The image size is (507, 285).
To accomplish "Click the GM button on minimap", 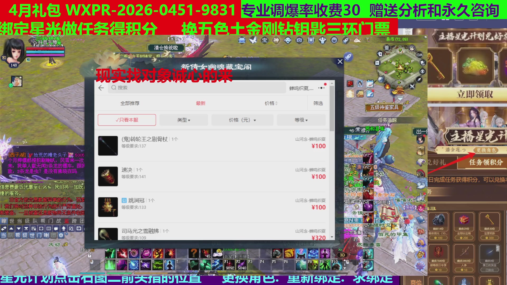I will pos(419,55).
